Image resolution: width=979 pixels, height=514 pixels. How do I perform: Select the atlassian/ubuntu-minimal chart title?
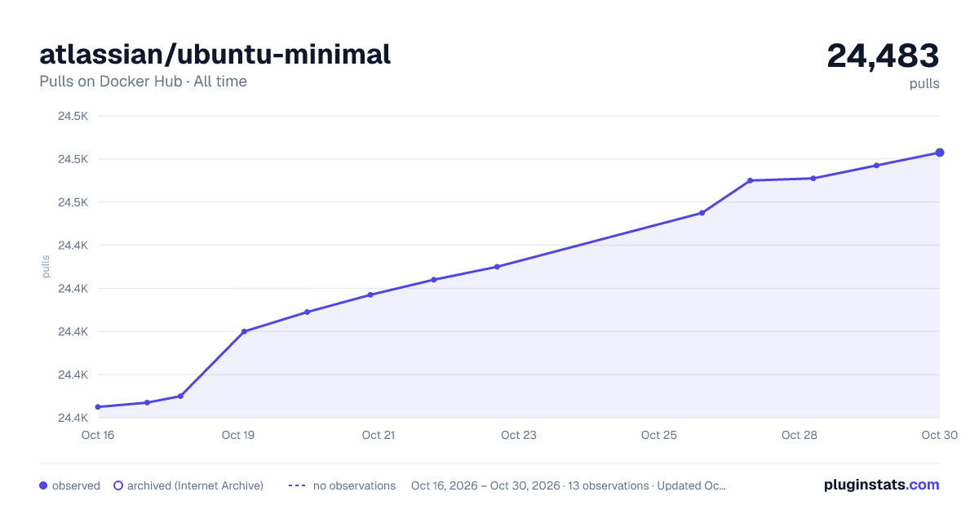(215, 54)
